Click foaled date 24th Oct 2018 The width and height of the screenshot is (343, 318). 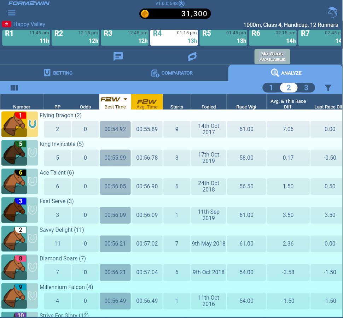pos(209,187)
